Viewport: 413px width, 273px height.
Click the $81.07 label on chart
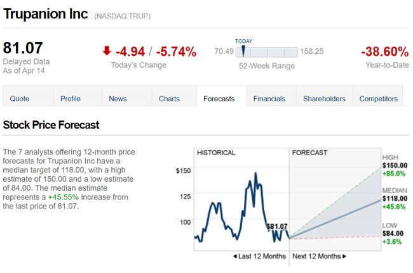click(x=277, y=226)
